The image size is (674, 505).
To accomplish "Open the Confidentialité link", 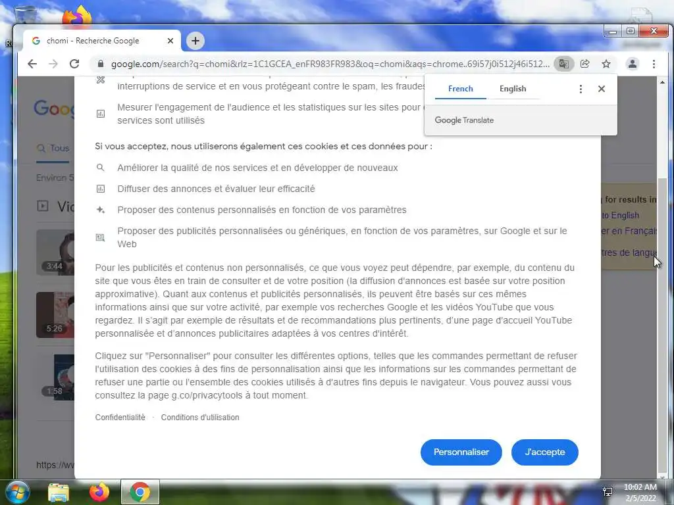I will 120,418.
